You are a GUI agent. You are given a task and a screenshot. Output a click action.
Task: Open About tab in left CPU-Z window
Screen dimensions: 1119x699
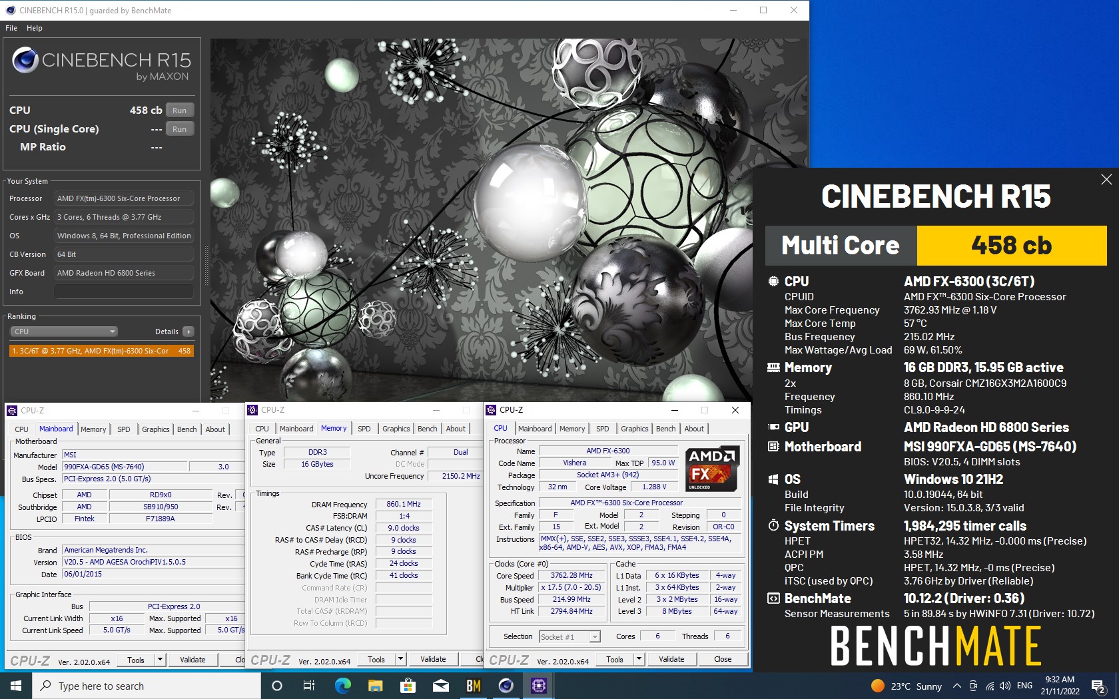tap(215, 429)
